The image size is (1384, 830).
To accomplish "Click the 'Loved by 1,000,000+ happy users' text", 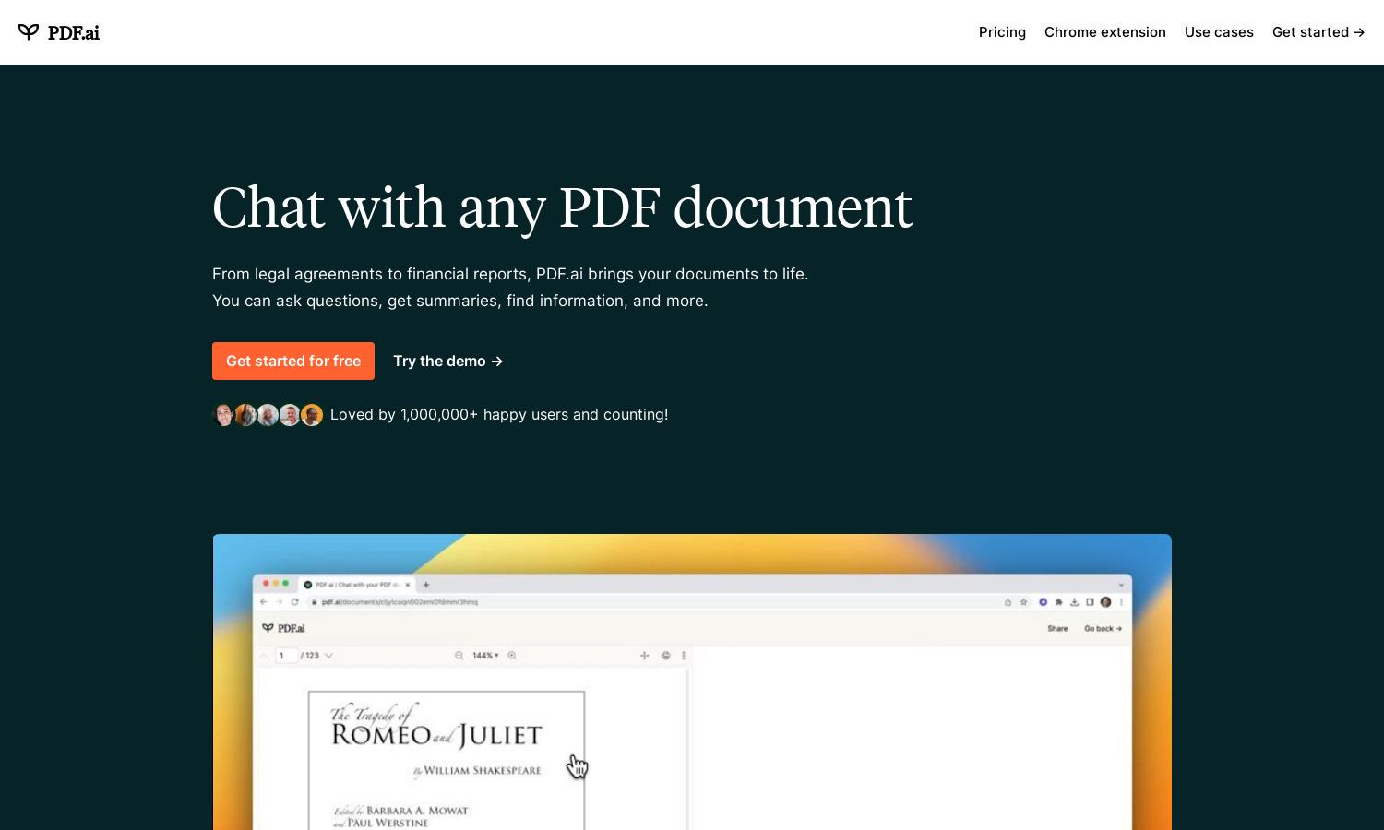I will pyautogui.click(x=499, y=415).
